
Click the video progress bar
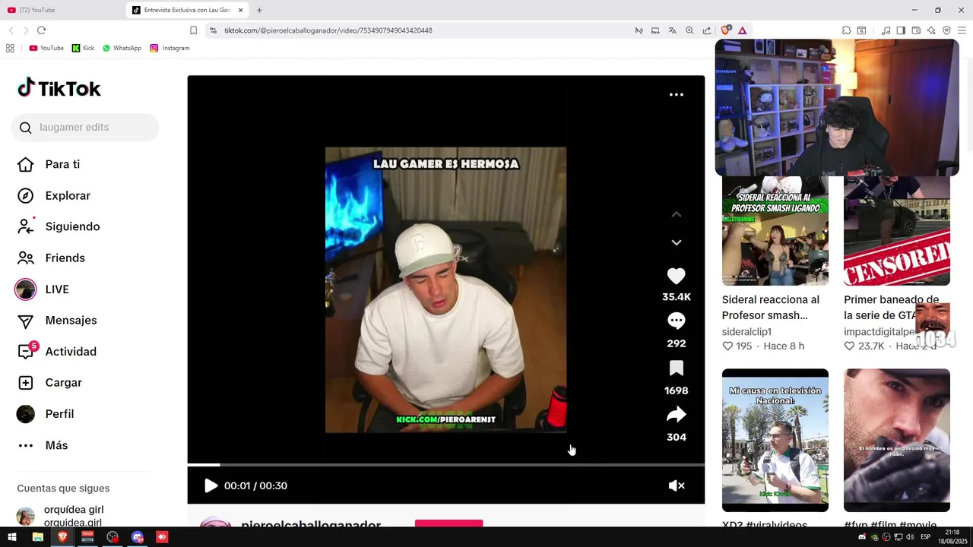tap(446, 464)
